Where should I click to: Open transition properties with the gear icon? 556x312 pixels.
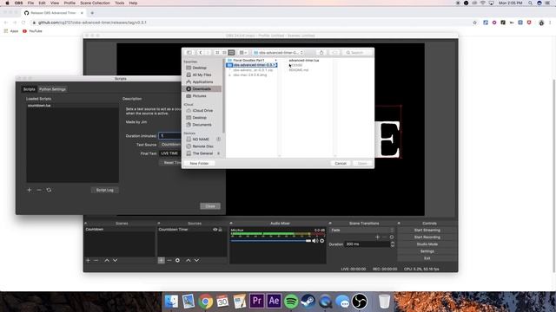pyautogui.click(x=392, y=237)
